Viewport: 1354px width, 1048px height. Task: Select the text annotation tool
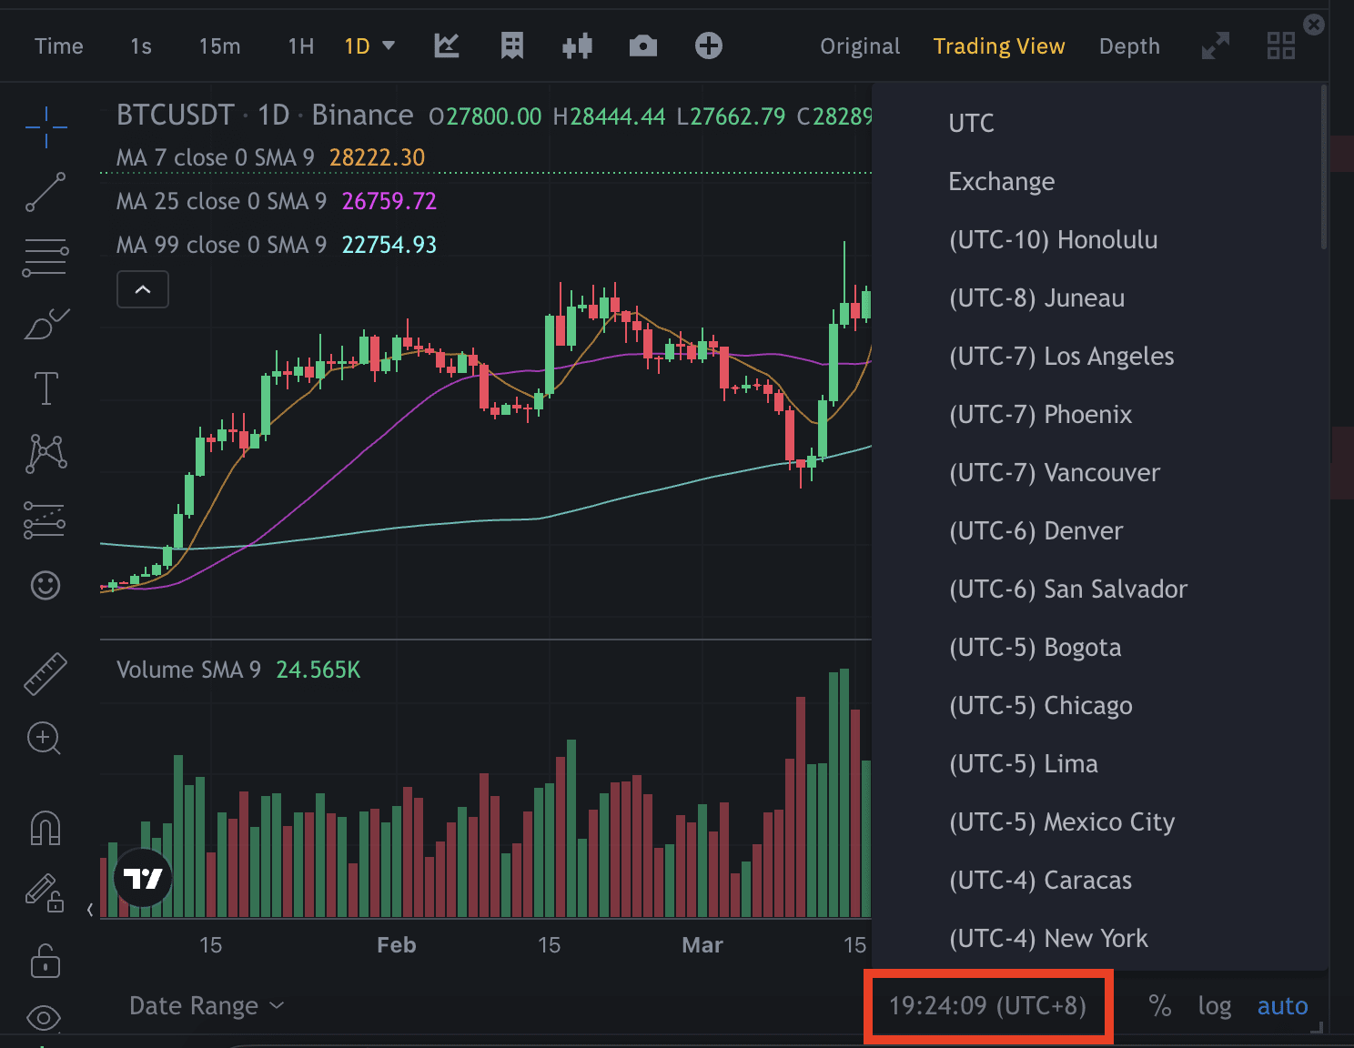click(45, 388)
